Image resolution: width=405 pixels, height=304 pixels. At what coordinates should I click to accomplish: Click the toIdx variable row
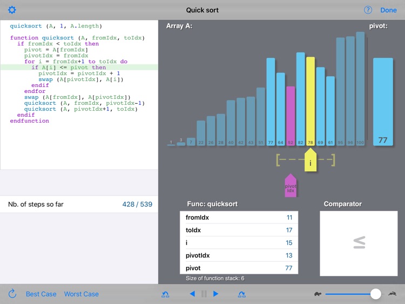click(239, 230)
